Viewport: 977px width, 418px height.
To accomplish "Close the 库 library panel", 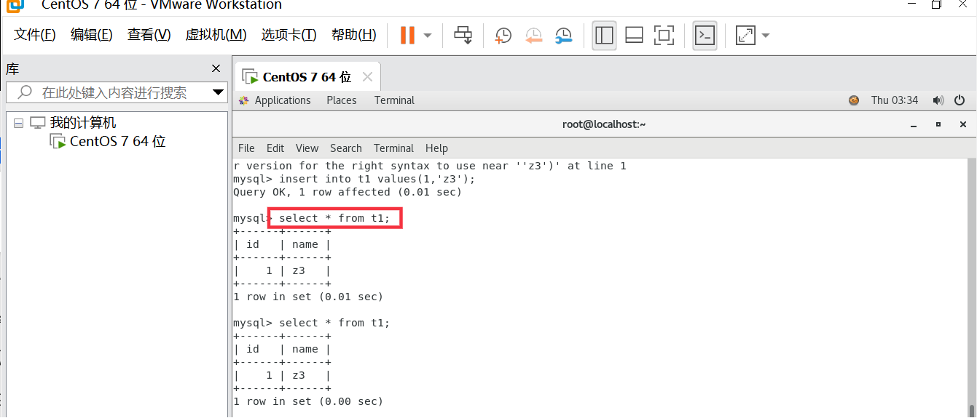I will [216, 68].
